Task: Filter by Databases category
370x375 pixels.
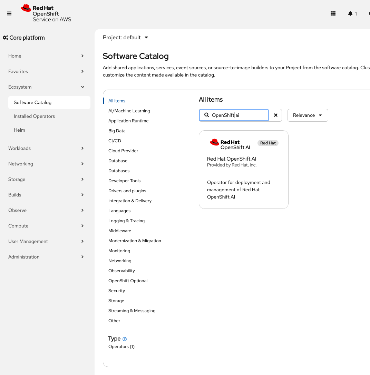Action: coord(119,171)
